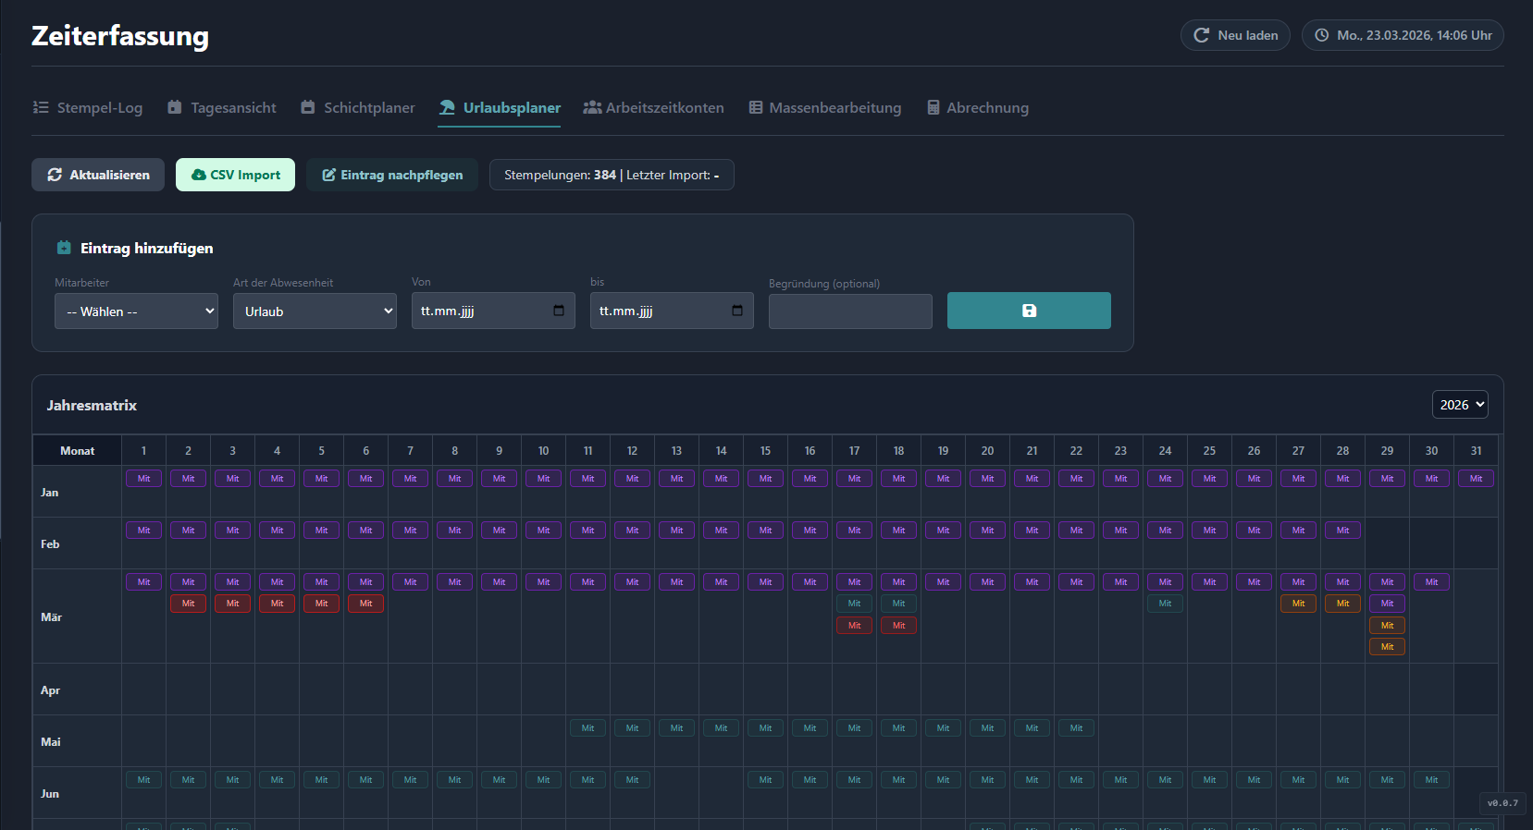The height and width of the screenshot is (830, 1533).
Task: Click the CSV Import button
Action: pos(235,175)
